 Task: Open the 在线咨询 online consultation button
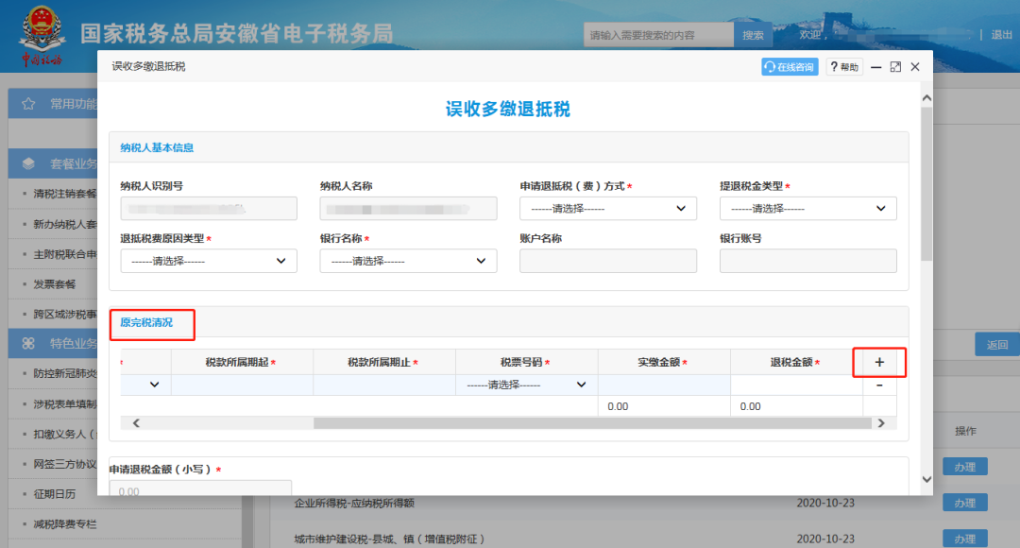coord(789,67)
